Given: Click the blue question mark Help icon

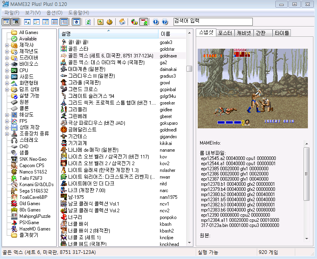Looking at the screenshot, I should [x=165, y=22].
